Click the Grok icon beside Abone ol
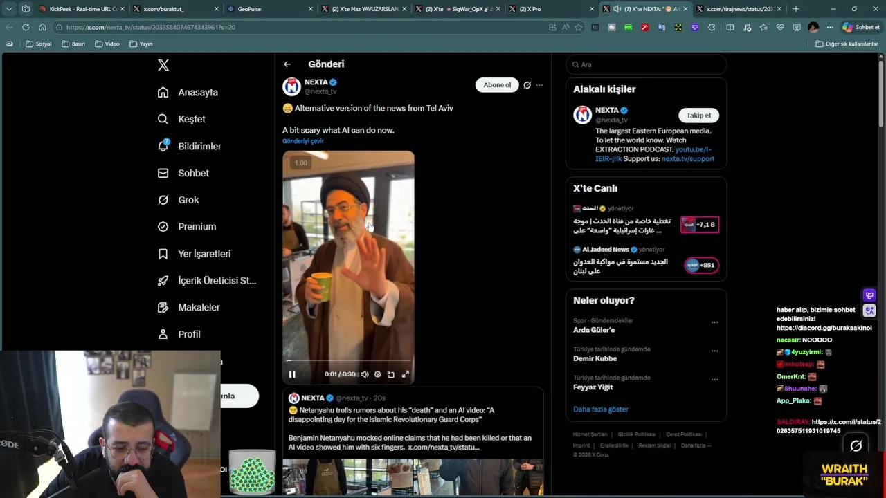This screenshot has width=886, height=498. click(x=527, y=85)
